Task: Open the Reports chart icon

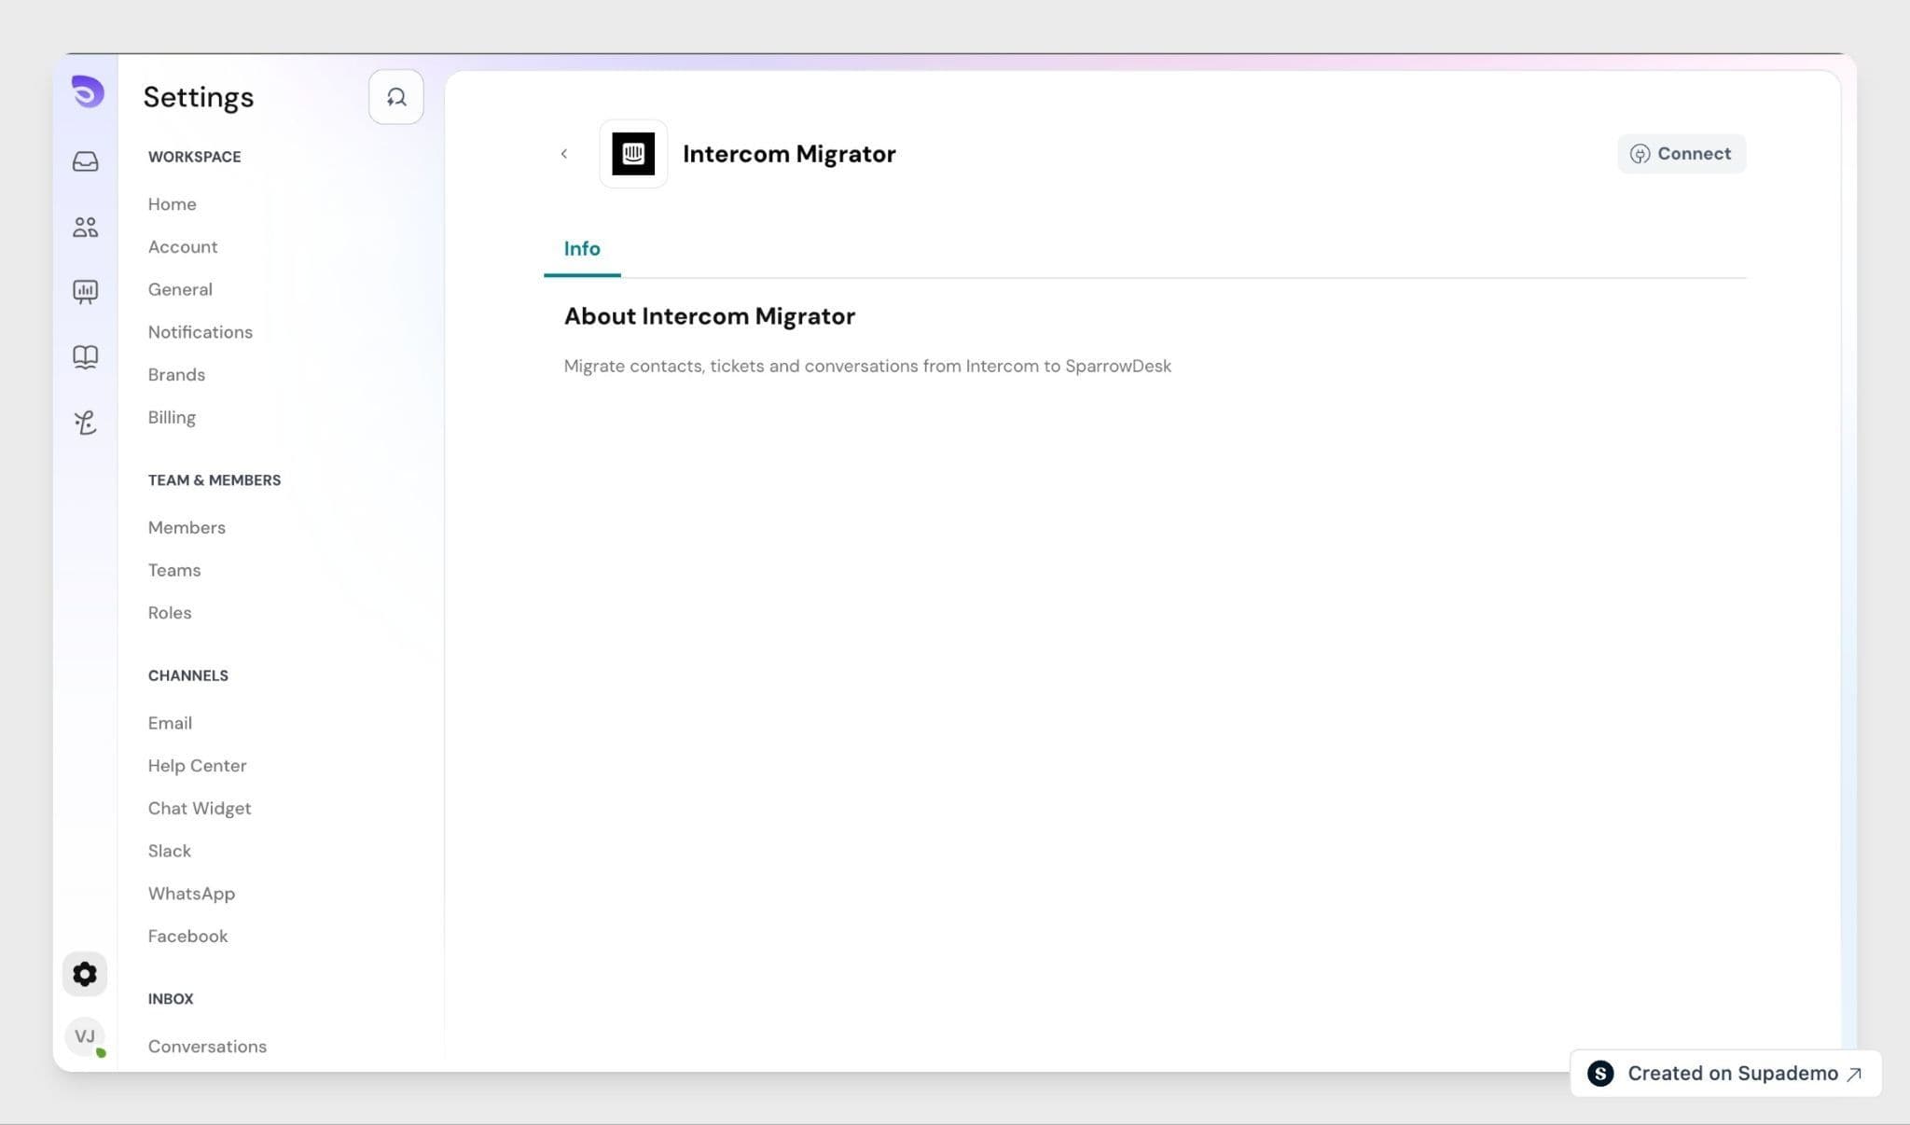Action: 85,292
